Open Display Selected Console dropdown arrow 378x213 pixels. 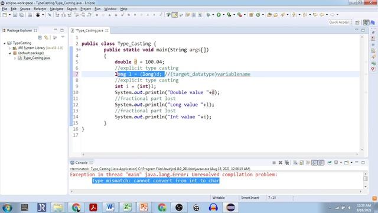[x=341, y=163]
